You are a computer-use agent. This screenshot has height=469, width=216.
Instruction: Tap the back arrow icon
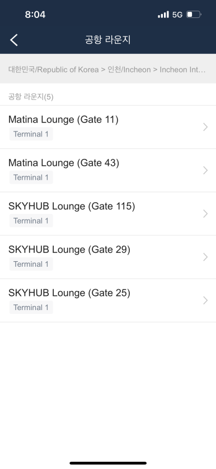pyautogui.click(x=14, y=40)
